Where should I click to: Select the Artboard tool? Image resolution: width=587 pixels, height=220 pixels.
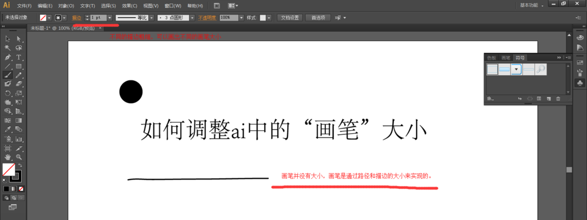[x=8, y=148]
